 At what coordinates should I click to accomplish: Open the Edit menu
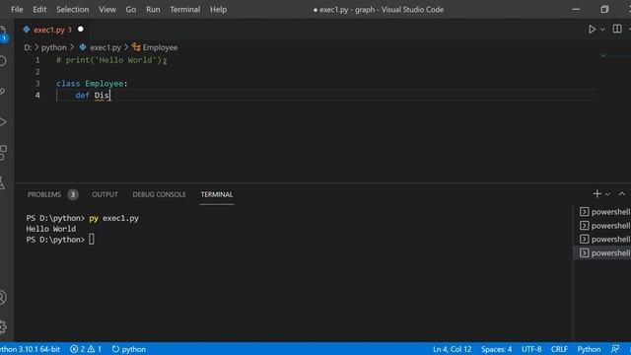39,9
